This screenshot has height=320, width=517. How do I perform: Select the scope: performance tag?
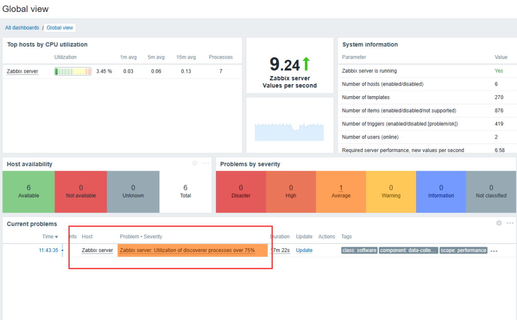tap(463, 251)
